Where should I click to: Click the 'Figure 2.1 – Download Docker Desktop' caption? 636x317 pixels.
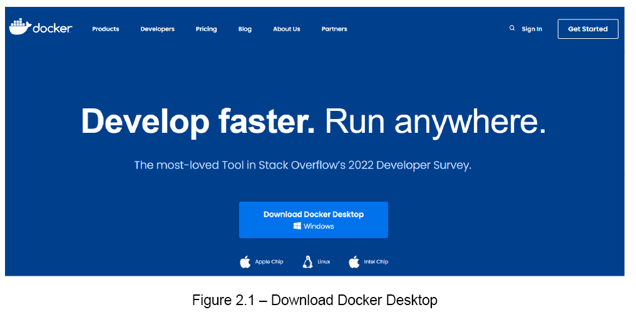(315, 300)
